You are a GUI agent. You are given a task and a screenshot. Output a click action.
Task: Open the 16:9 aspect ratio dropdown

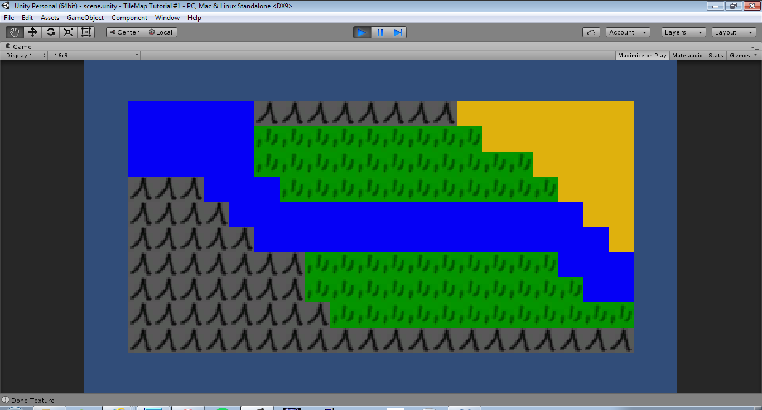(96, 55)
